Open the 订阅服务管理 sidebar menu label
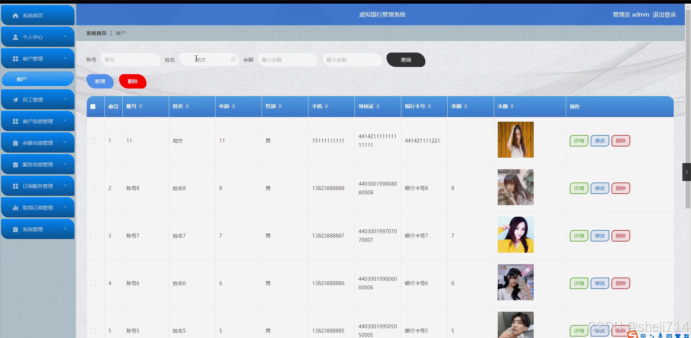This screenshot has width=691, height=338. 38,186
